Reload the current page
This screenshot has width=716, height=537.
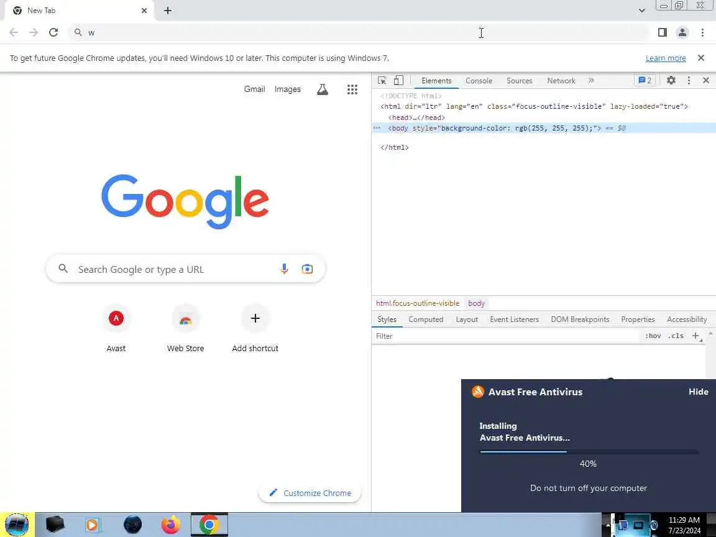click(53, 32)
